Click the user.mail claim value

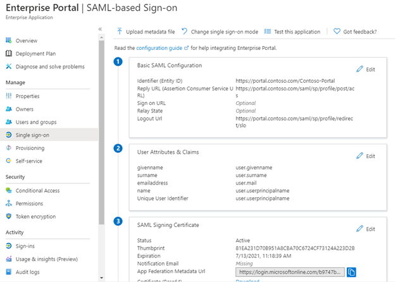pos(246,183)
